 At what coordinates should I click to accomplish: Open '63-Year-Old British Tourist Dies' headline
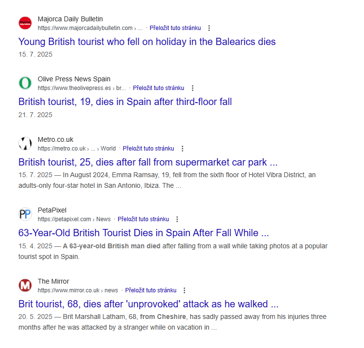point(143,233)
